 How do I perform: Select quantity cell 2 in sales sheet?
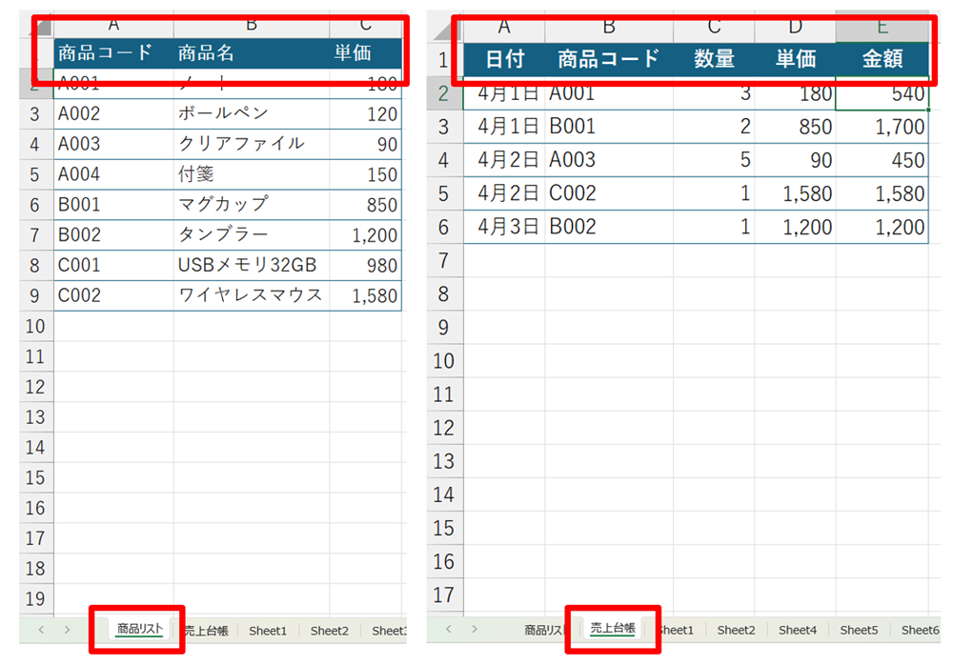[714, 127]
